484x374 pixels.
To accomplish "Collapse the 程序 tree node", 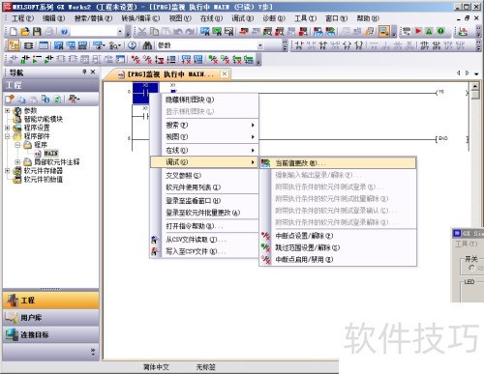I will tap(17, 145).
